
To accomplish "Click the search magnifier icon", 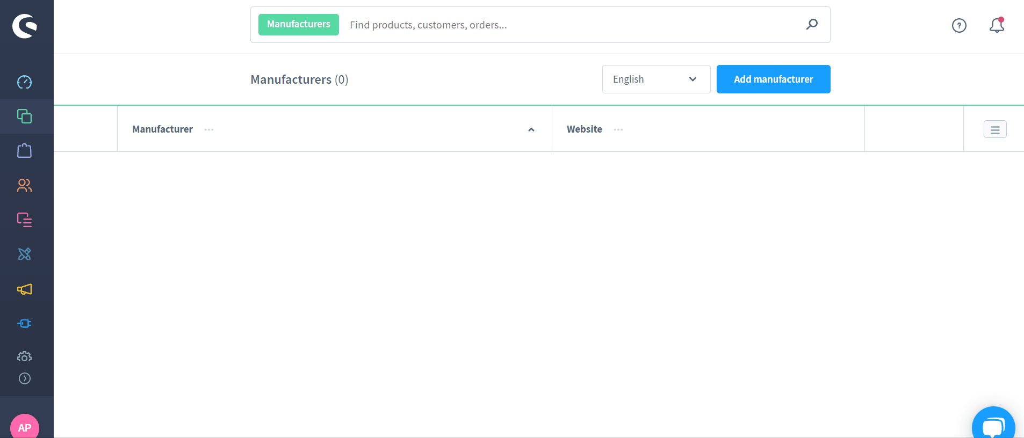I will (812, 24).
